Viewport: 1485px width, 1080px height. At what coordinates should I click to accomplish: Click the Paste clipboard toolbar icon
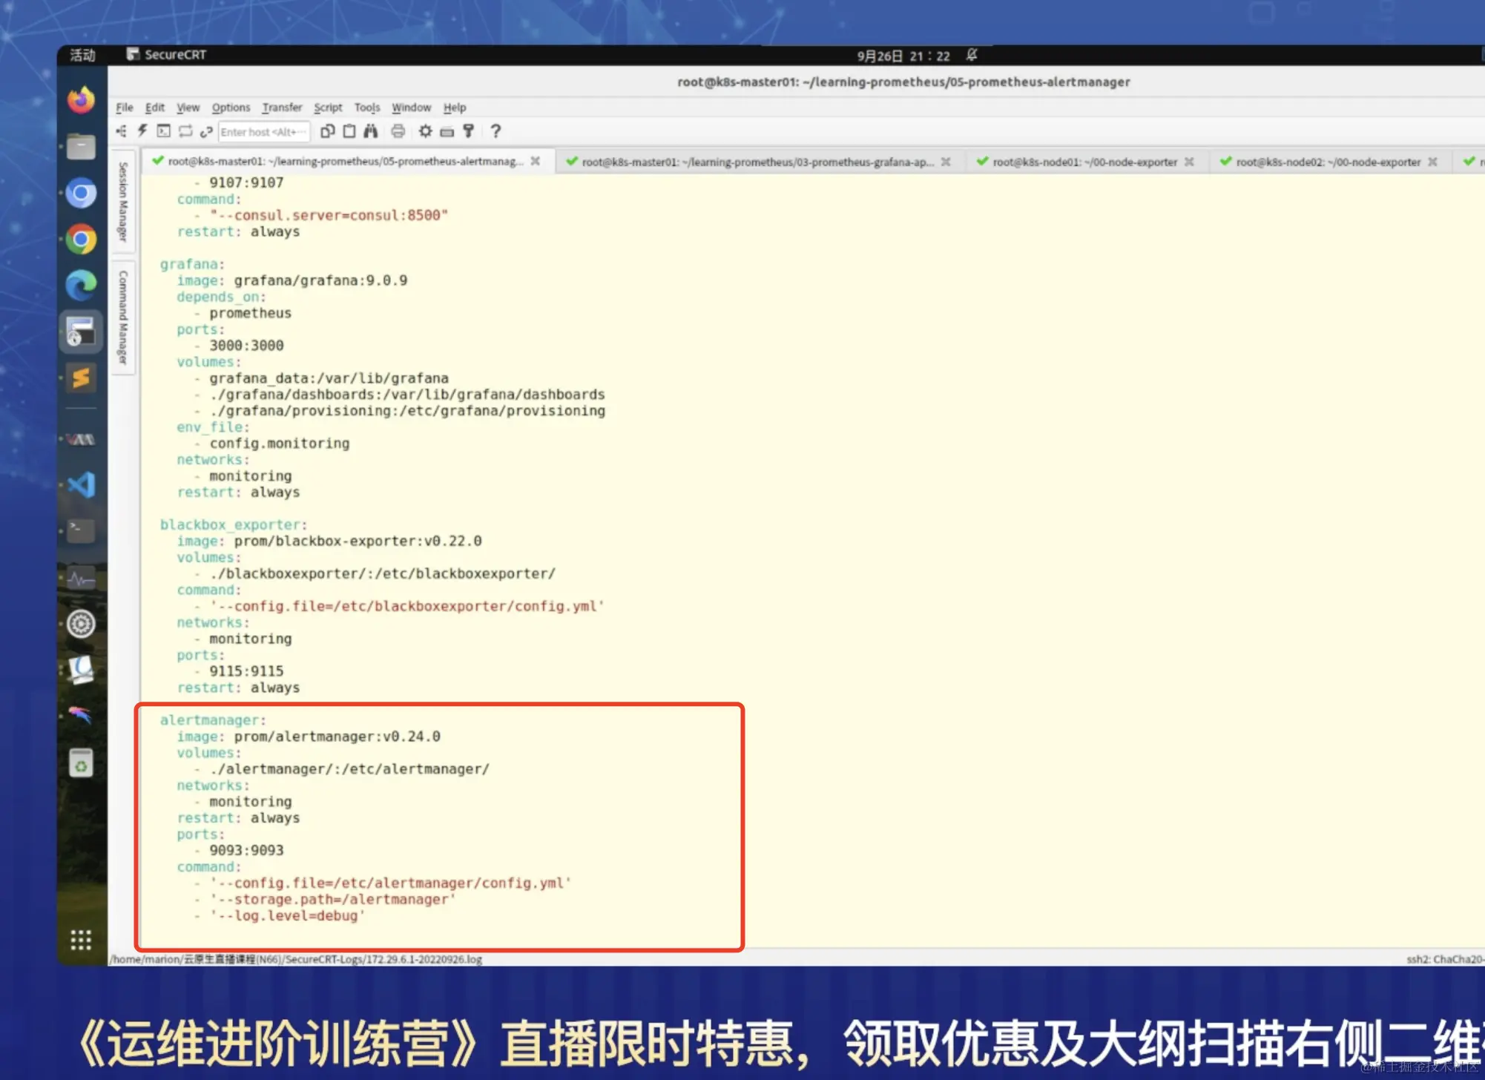[x=349, y=131]
